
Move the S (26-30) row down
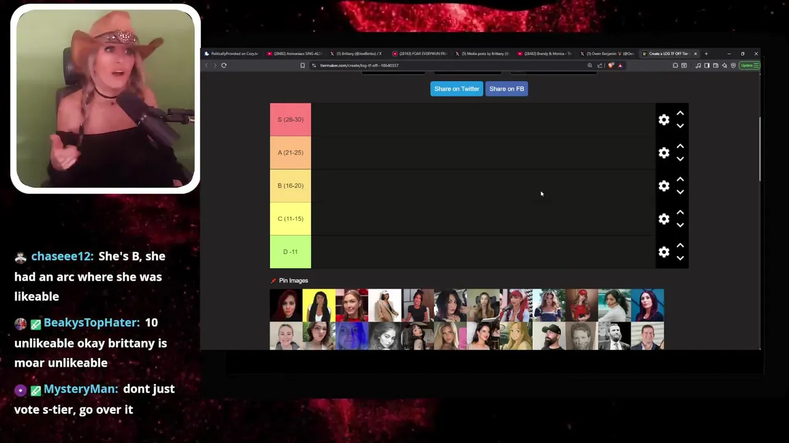point(680,126)
